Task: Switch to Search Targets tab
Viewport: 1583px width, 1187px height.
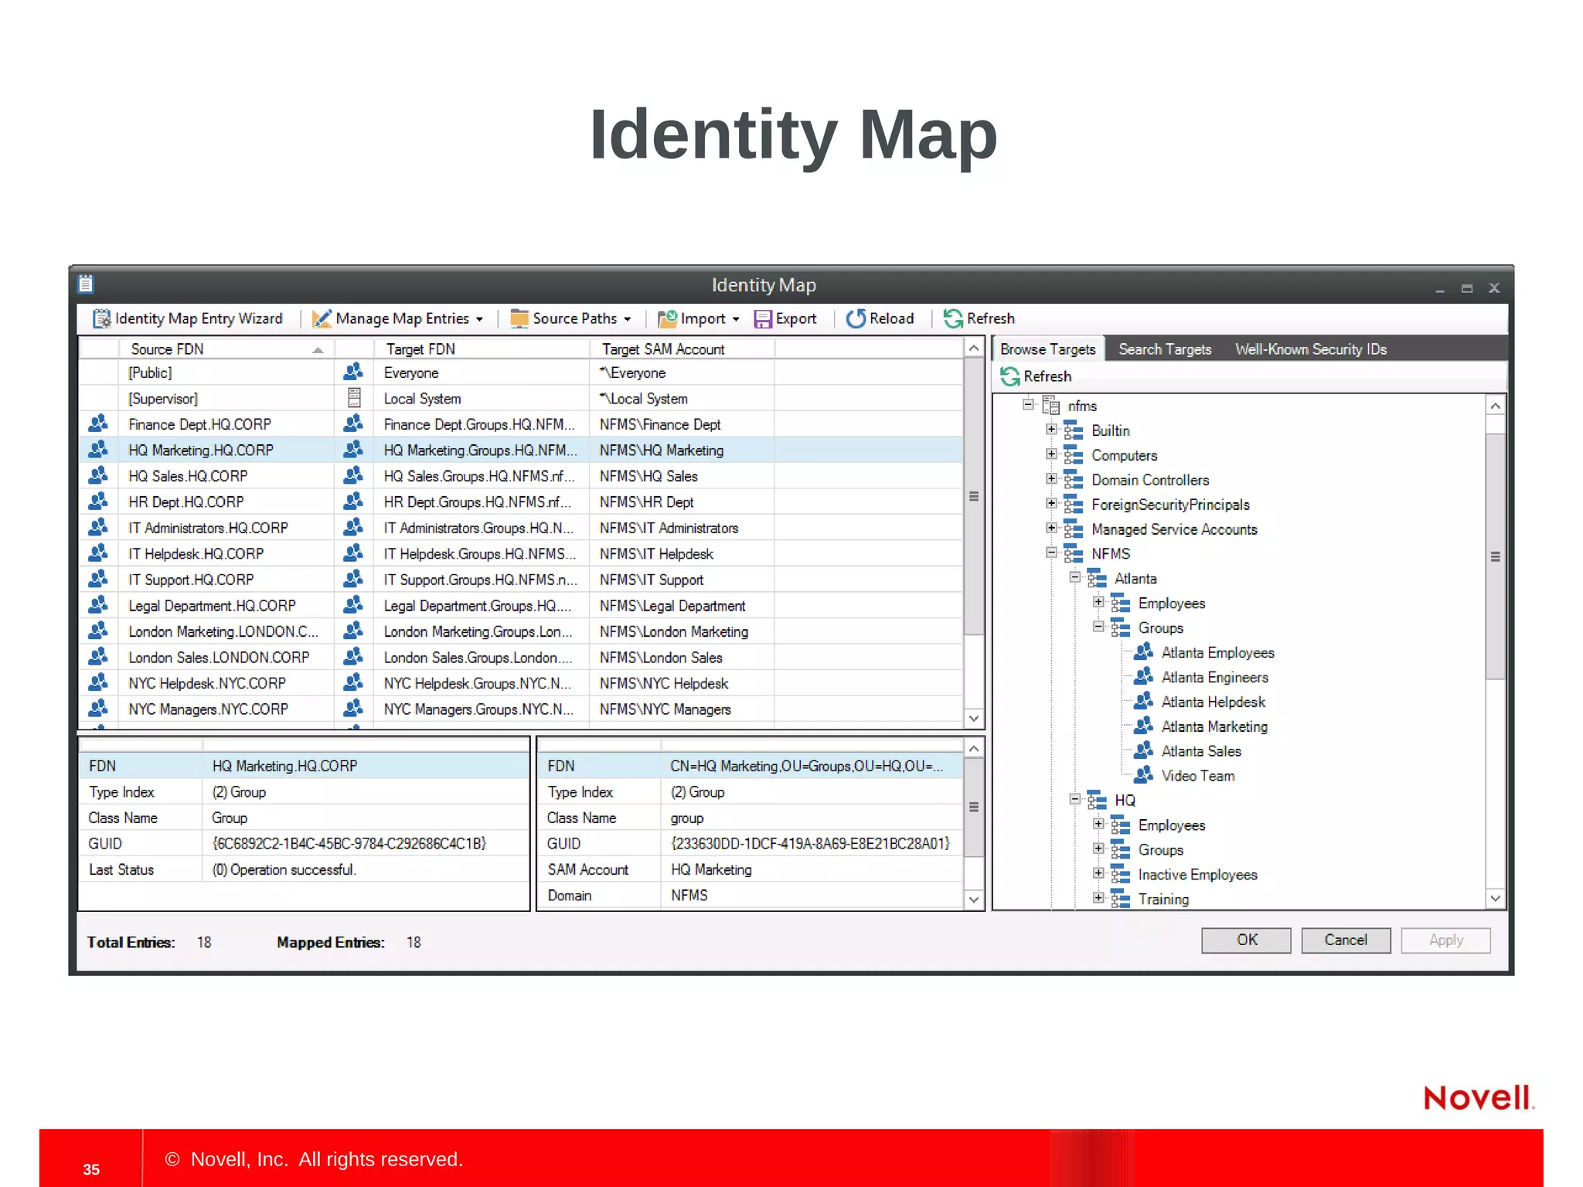Action: pyautogui.click(x=1165, y=349)
